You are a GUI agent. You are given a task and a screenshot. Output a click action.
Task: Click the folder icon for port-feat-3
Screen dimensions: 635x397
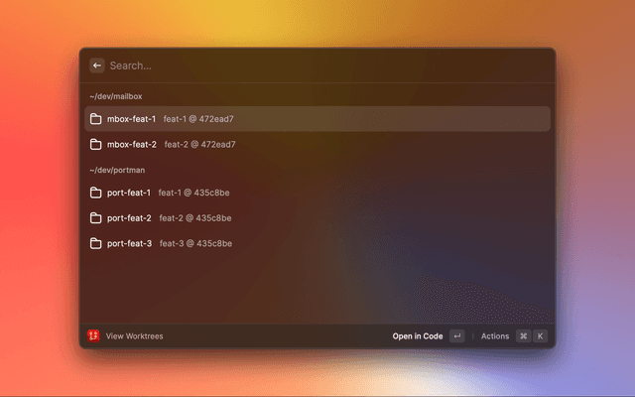[x=96, y=243]
